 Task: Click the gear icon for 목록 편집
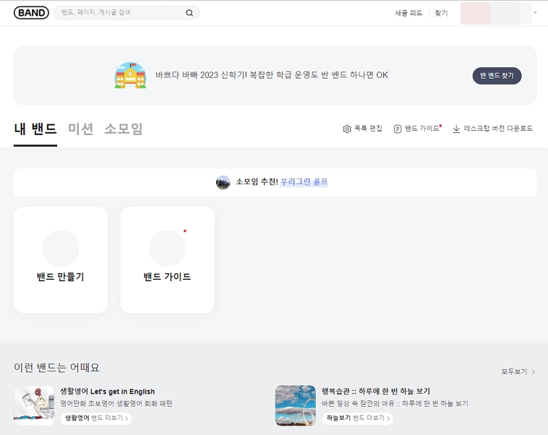[347, 129]
